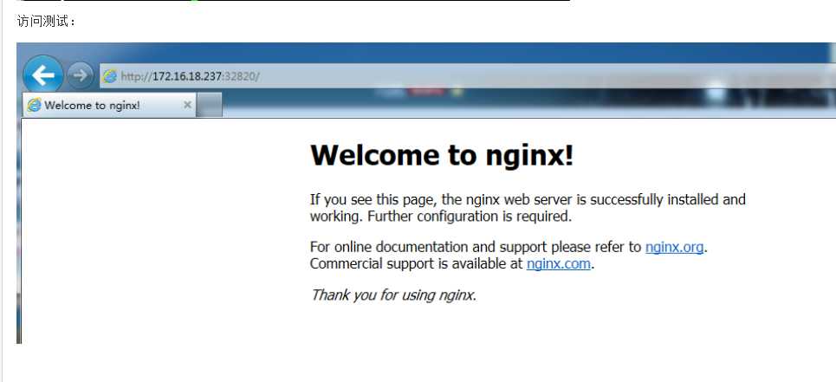This screenshot has width=836, height=382.
Task: Open a new blank tab
Action: pyautogui.click(x=209, y=105)
